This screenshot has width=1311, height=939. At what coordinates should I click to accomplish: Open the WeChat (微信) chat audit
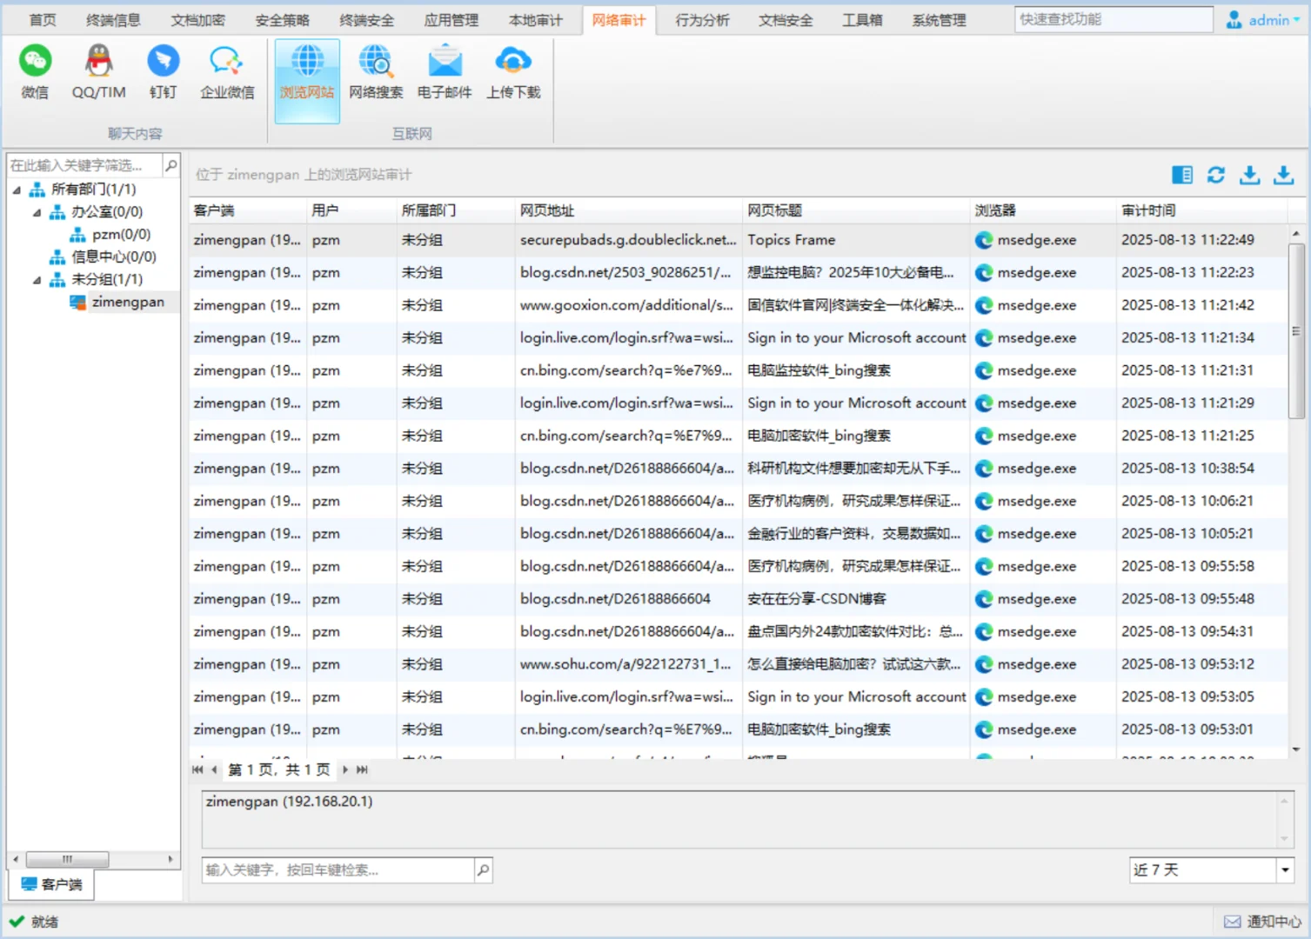coord(36,72)
